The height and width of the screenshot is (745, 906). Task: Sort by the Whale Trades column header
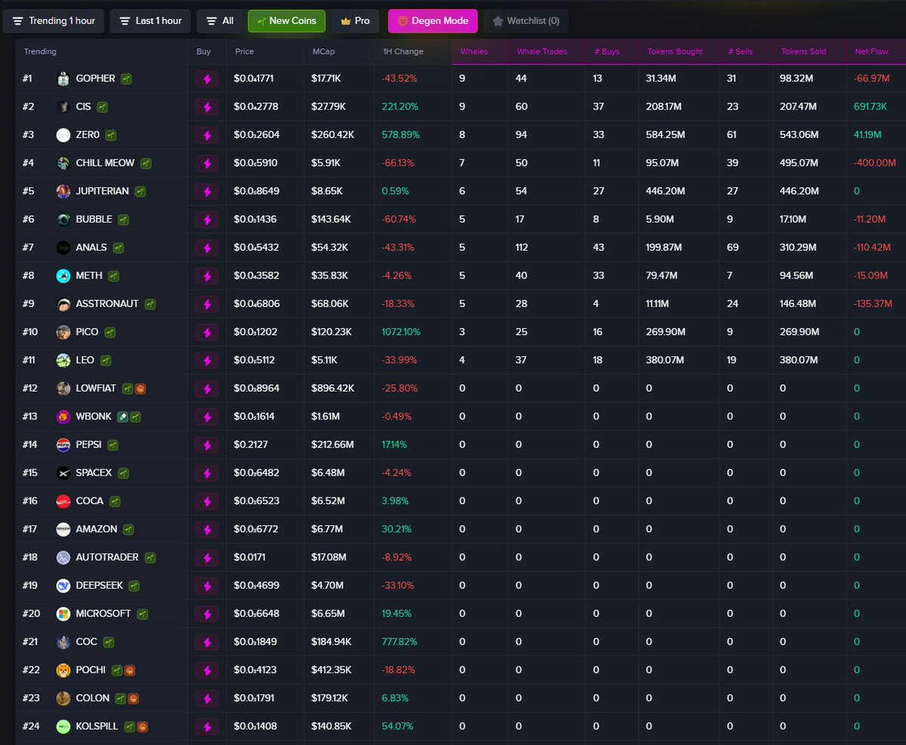(542, 51)
